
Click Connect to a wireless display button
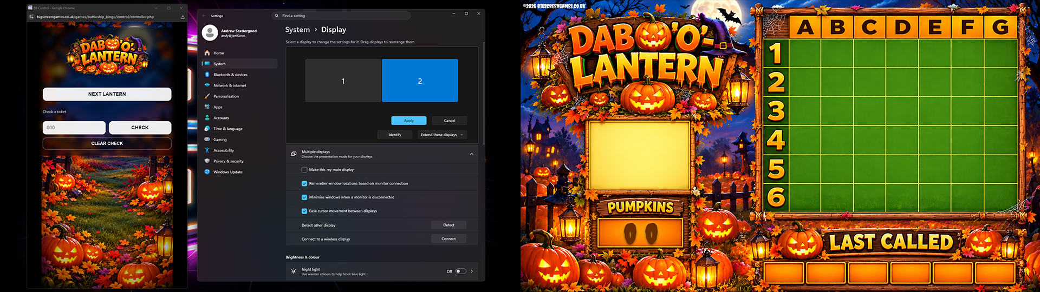point(448,239)
